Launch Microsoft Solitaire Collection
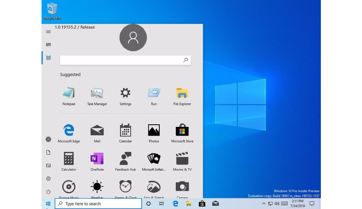Viewport: 362px width, 209px height. coord(154,161)
